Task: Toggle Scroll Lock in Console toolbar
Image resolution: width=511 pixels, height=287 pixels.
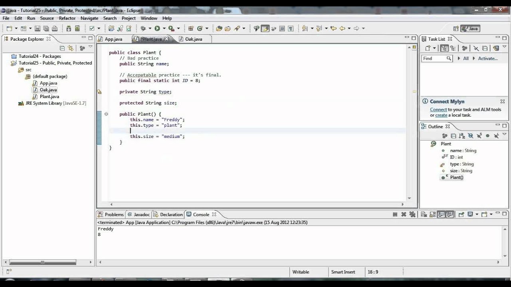Action: point(432,214)
